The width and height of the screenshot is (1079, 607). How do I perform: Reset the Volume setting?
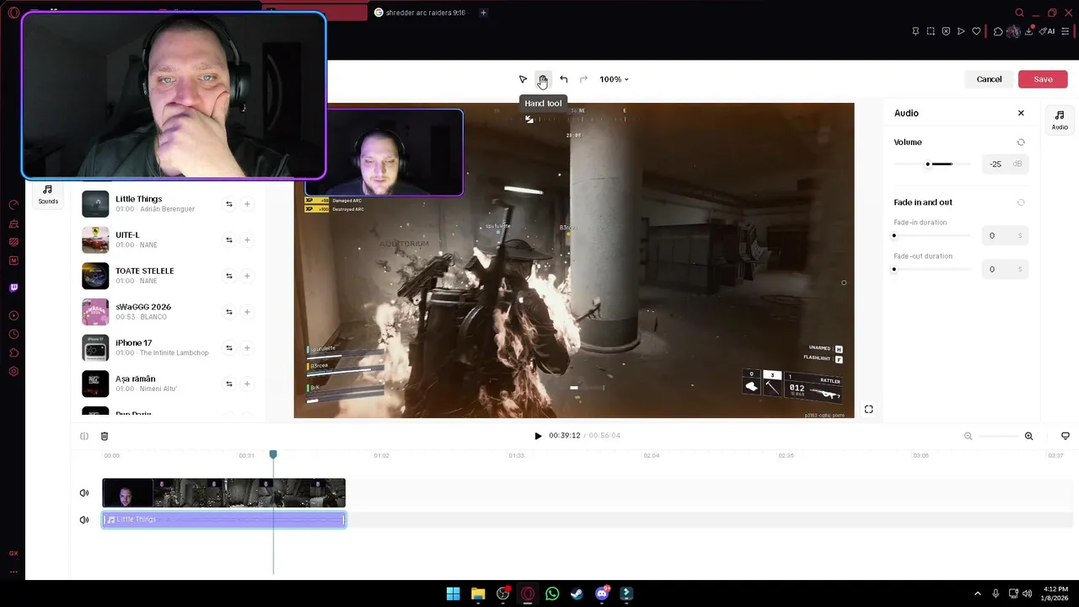point(1021,142)
